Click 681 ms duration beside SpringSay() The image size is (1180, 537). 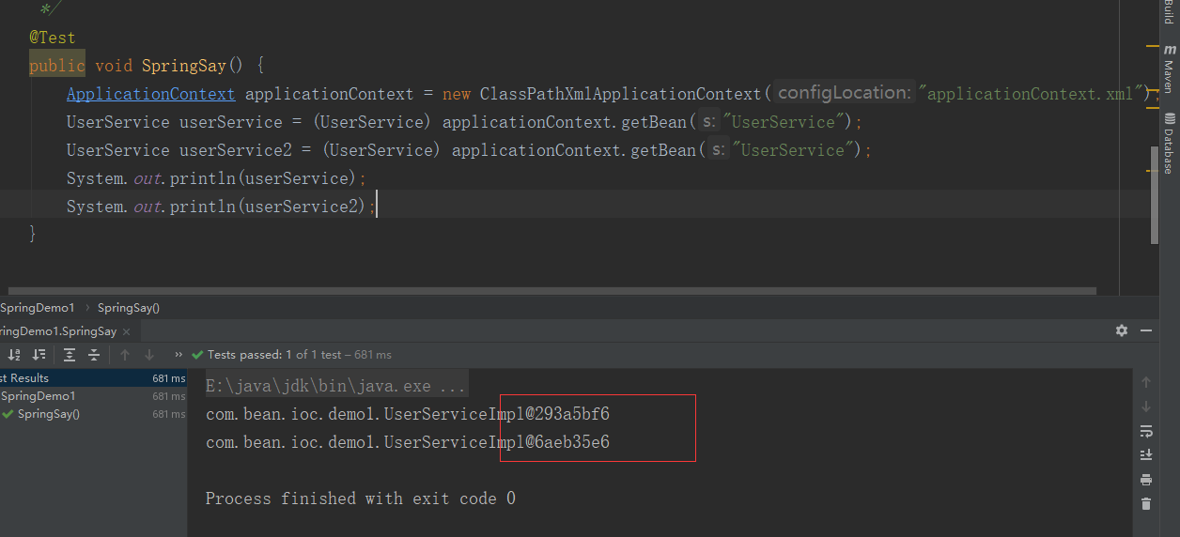[x=169, y=414]
